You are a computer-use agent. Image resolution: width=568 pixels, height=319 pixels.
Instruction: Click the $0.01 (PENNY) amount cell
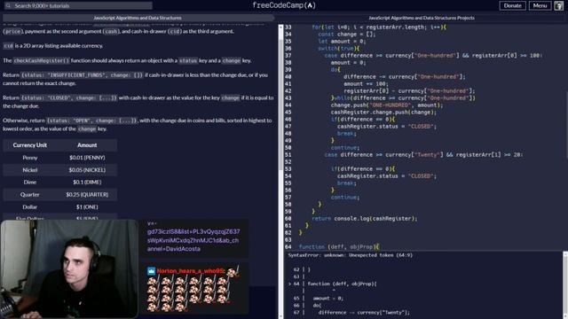[87, 158]
